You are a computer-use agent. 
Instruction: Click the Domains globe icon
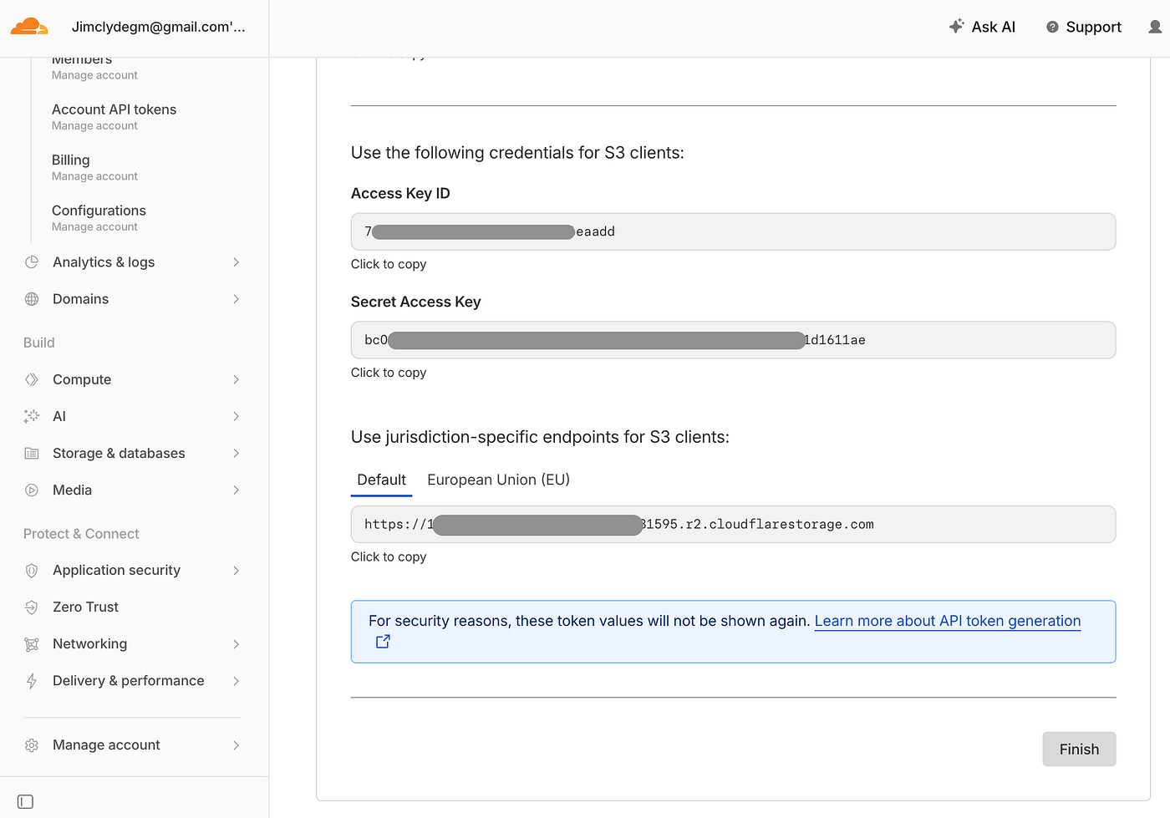tap(31, 298)
